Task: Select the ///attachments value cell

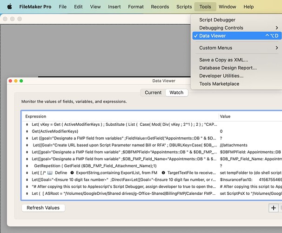Action: (x=234, y=145)
